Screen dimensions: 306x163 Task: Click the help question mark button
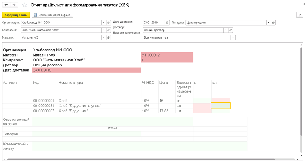pos(299,15)
